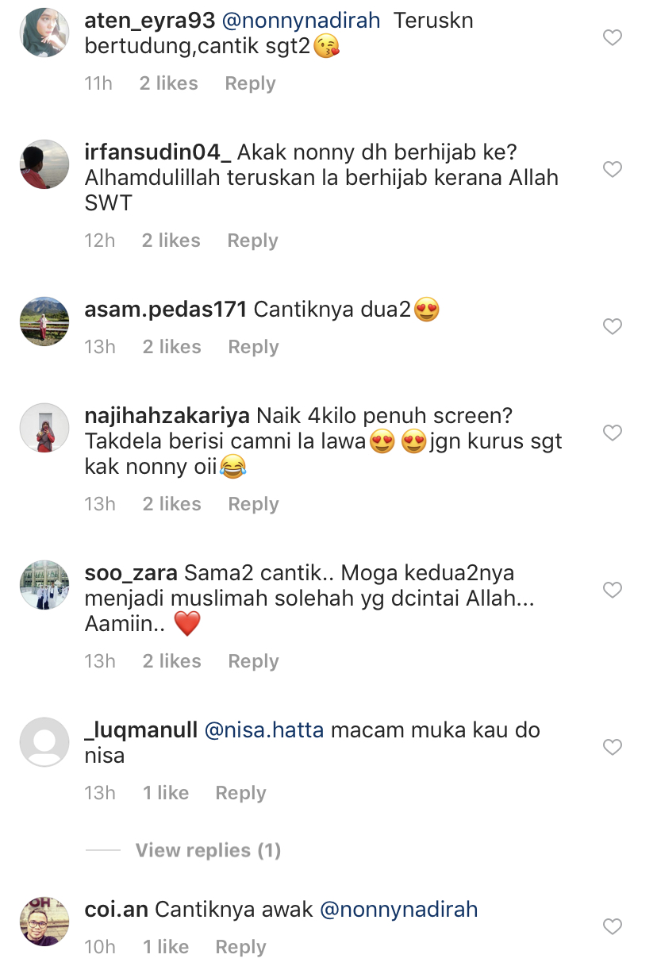Like aten_eyra93's comment with the heart

click(x=613, y=37)
